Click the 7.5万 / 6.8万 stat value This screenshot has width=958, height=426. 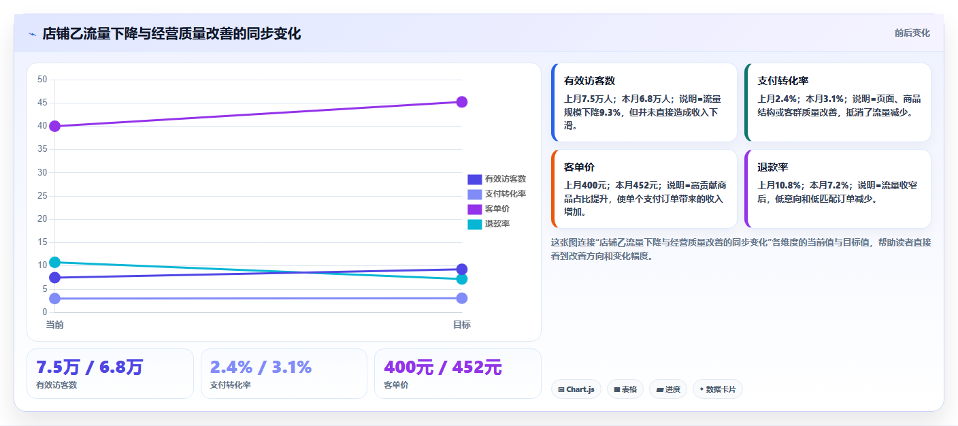click(90, 367)
